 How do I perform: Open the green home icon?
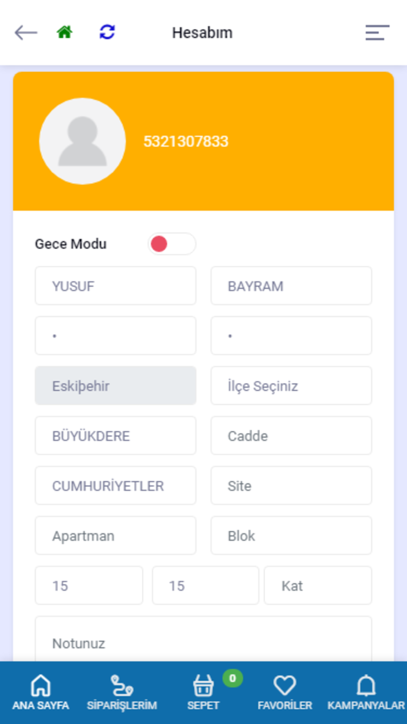[x=64, y=32]
